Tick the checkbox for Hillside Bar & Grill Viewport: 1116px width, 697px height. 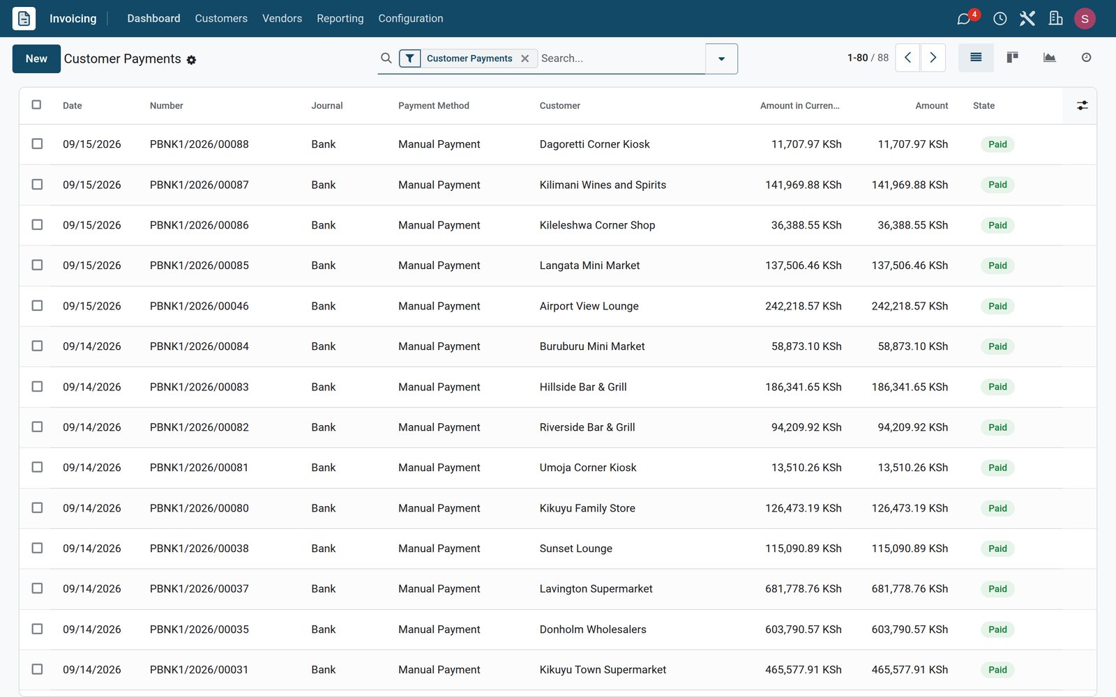[37, 386]
